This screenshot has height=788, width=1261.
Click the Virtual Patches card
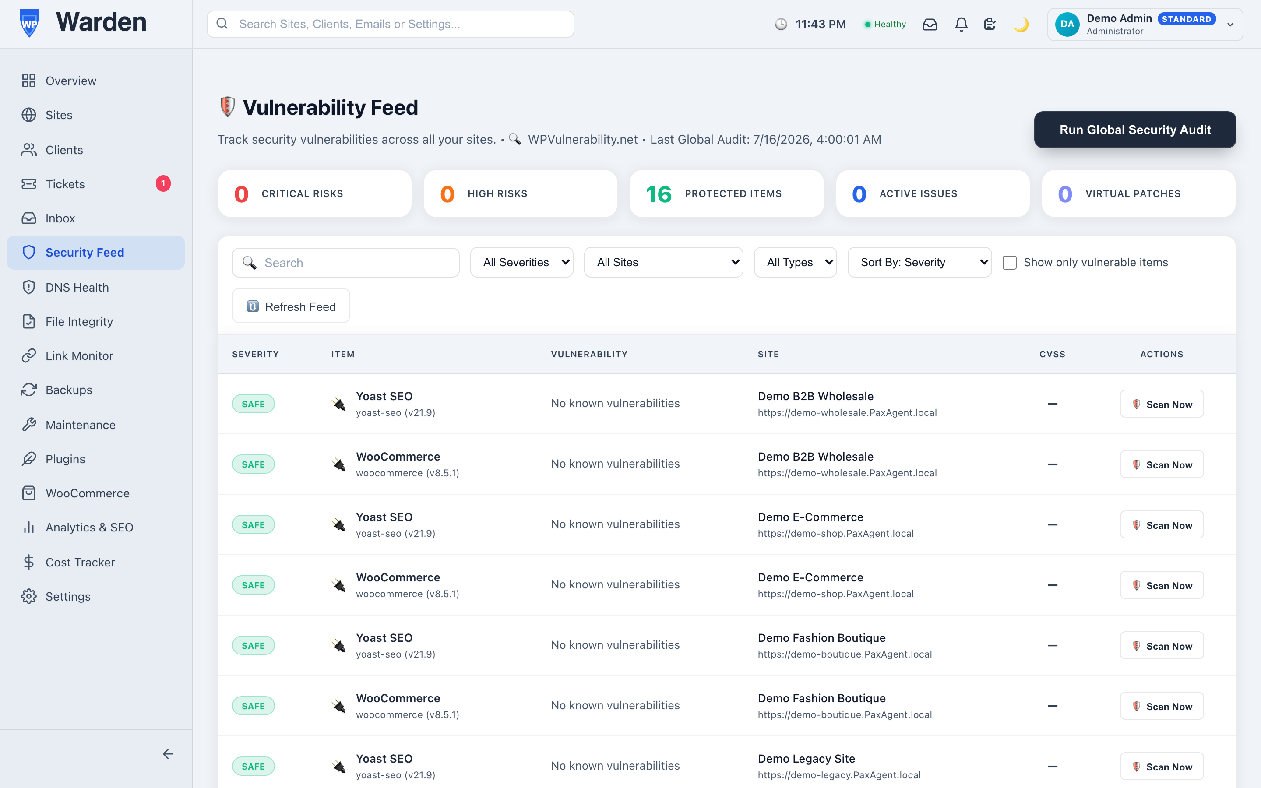1138,193
